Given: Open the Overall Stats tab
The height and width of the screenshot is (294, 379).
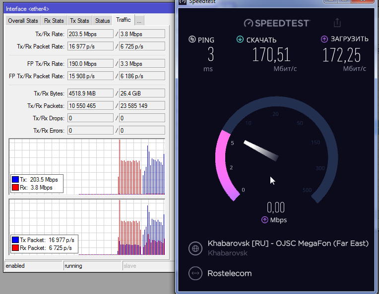Looking at the screenshot, I should tap(23, 21).
